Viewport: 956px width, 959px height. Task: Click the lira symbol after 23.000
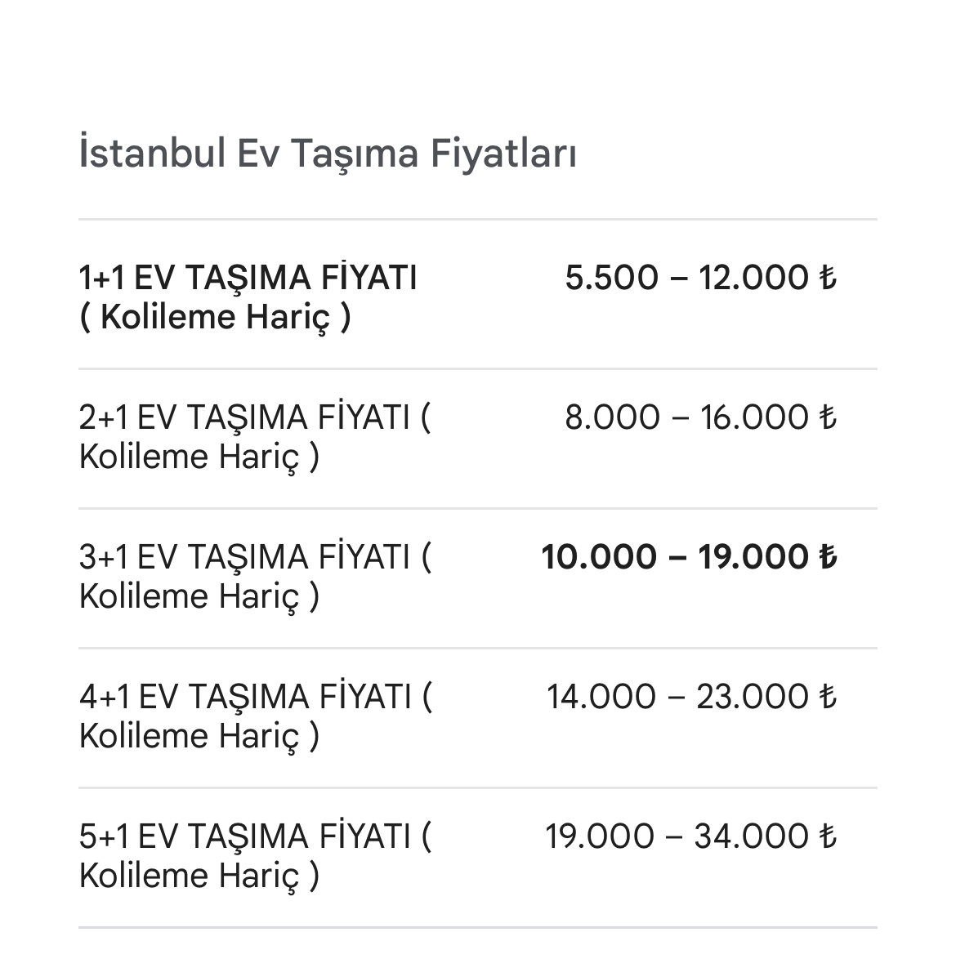coord(828,698)
